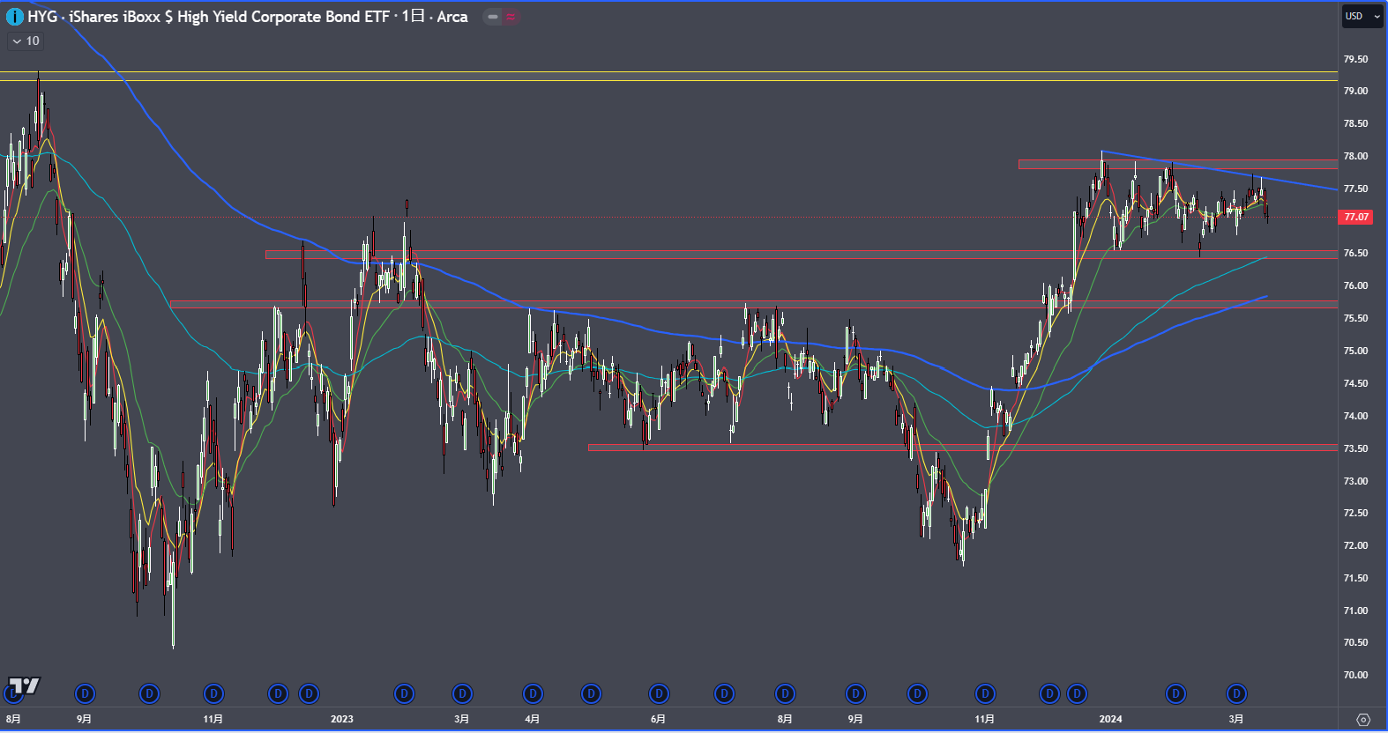
Task: Open the USD currency dropdown
Action: pos(1362,17)
